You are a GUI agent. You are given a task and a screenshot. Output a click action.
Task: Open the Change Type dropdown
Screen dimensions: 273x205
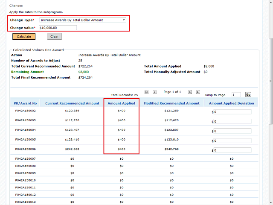82,20
